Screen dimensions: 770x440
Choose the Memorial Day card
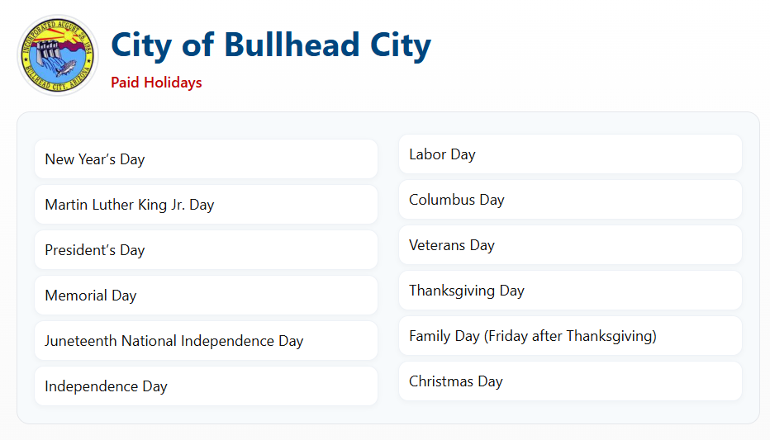[x=207, y=296]
